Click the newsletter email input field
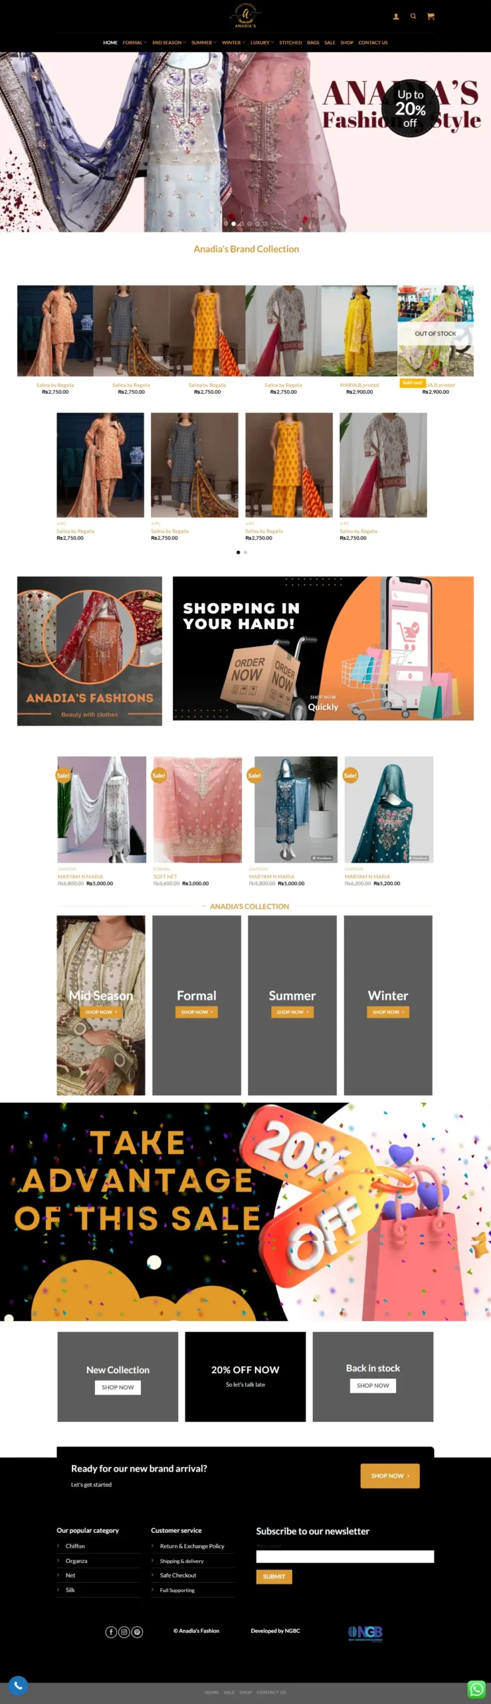Viewport: 491px width, 1704px height. 345,1556
